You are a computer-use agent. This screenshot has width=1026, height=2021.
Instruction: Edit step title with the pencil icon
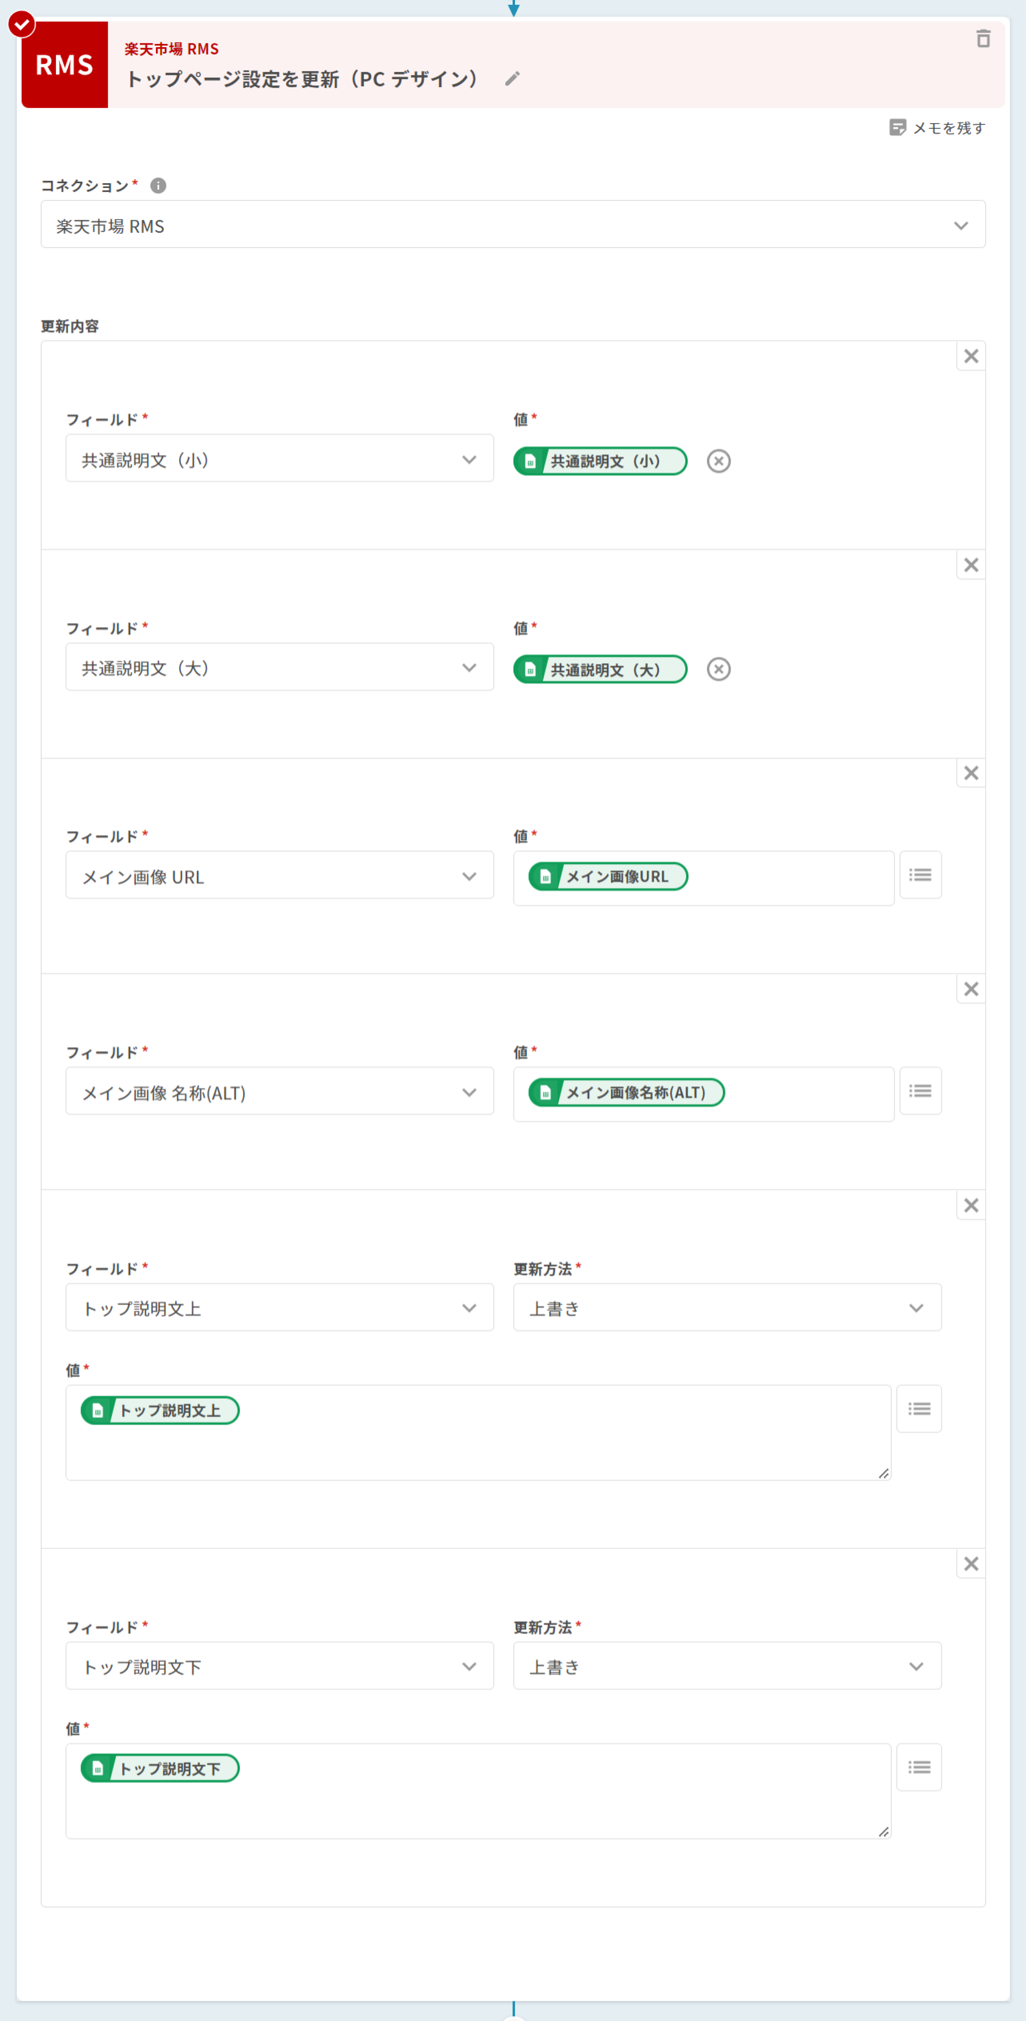click(x=512, y=79)
